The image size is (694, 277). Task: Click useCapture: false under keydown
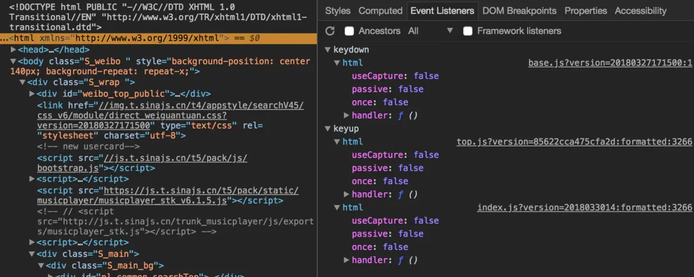(x=395, y=76)
